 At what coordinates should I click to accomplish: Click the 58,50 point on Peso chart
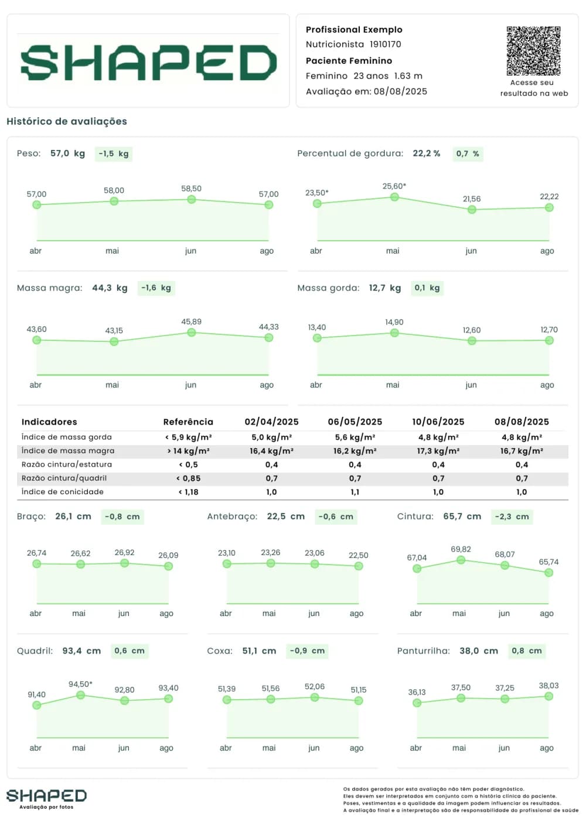[x=192, y=200]
